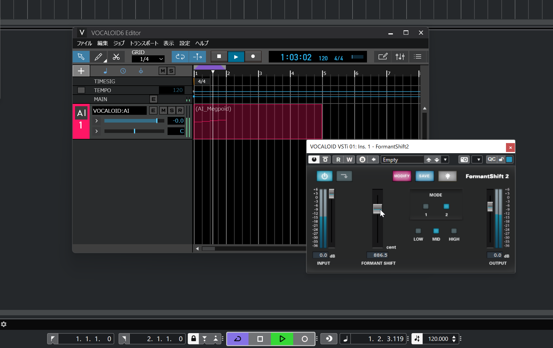Toggle the TEMPO track checkbox

click(81, 90)
